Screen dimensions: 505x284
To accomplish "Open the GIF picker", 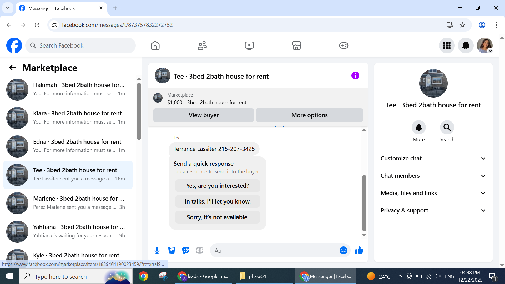I will [x=200, y=250].
